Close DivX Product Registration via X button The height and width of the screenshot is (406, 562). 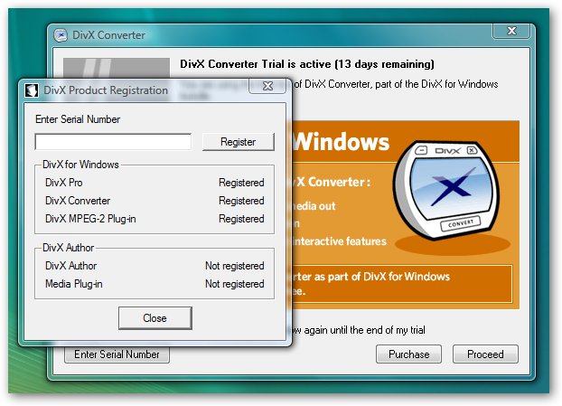[x=267, y=86]
